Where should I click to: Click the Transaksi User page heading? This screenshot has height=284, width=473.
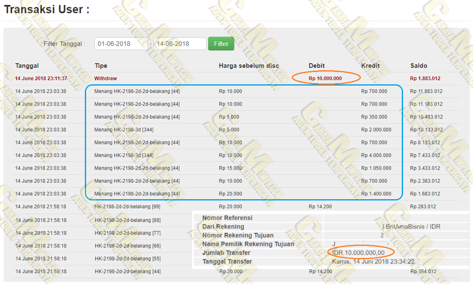pos(47,10)
